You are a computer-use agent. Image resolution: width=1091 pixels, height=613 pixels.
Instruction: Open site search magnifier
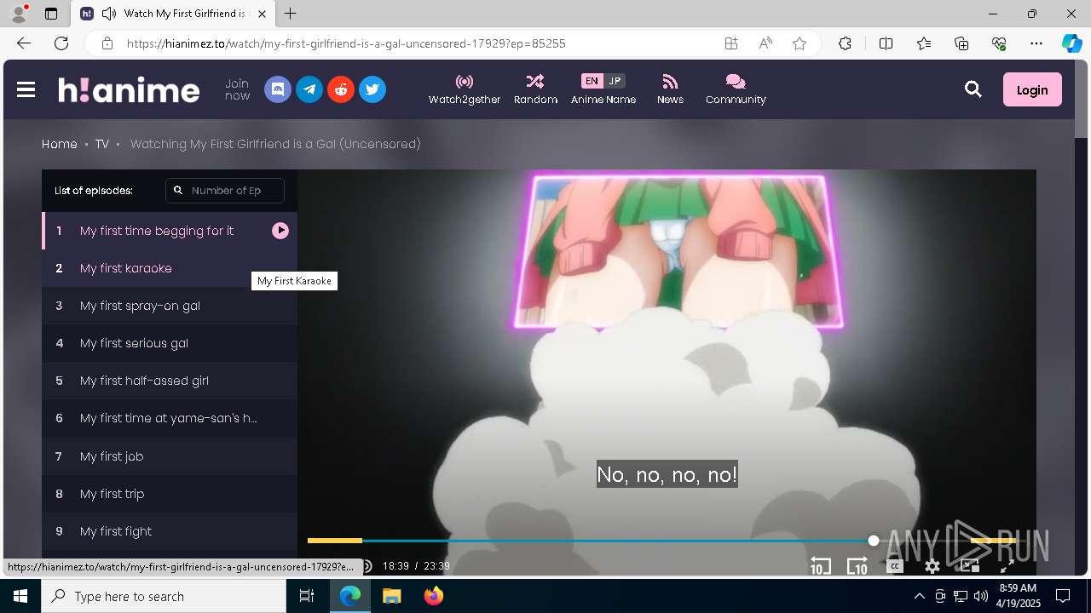click(x=973, y=89)
